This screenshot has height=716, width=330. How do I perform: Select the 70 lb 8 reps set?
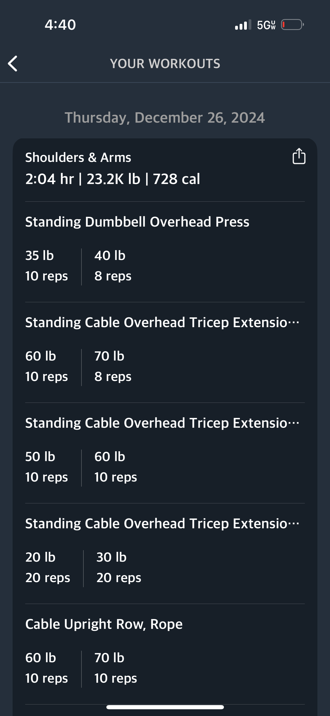tap(113, 366)
